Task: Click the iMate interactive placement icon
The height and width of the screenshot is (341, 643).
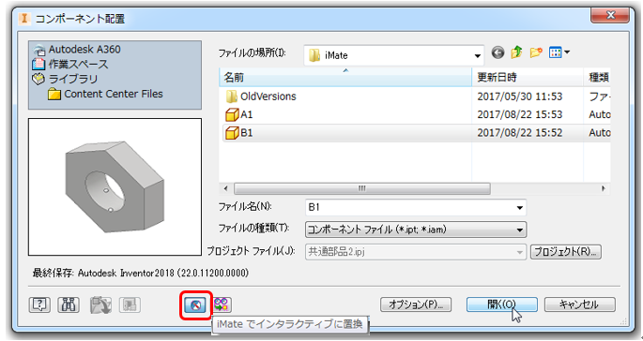Action: coord(195,305)
